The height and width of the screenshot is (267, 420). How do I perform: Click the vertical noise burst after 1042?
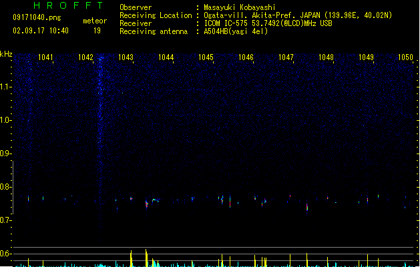pos(101,148)
